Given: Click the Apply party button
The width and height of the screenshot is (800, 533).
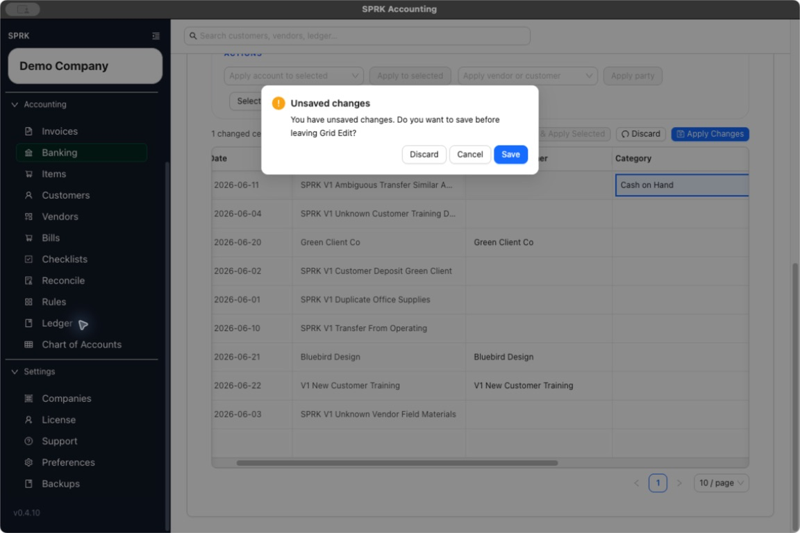Looking at the screenshot, I should [x=633, y=76].
